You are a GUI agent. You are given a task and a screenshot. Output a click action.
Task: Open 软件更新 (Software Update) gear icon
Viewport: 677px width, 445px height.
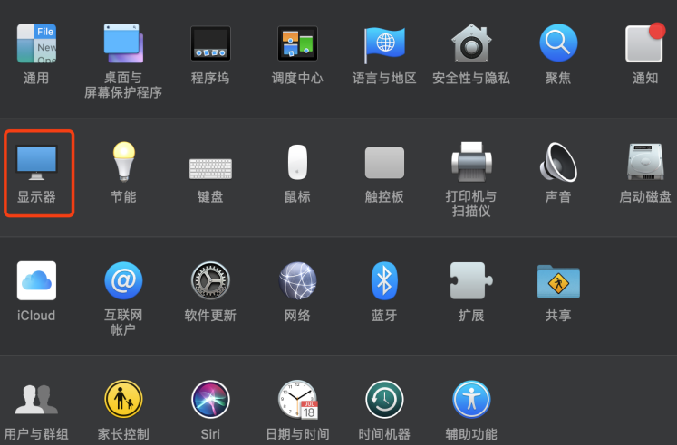click(x=210, y=280)
